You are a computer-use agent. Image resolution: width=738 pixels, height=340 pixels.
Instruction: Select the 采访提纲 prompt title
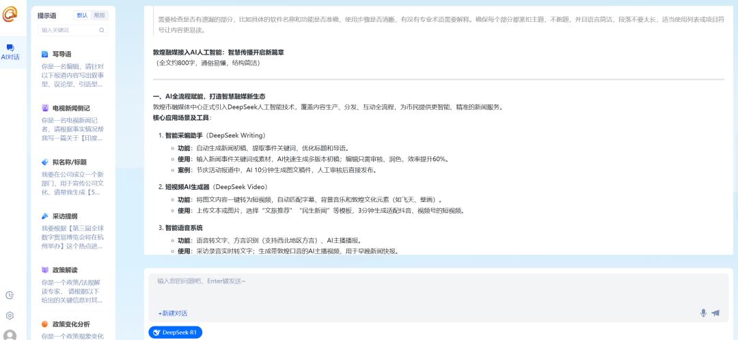(65, 216)
